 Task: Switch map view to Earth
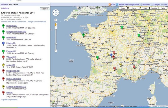[163, 8]
